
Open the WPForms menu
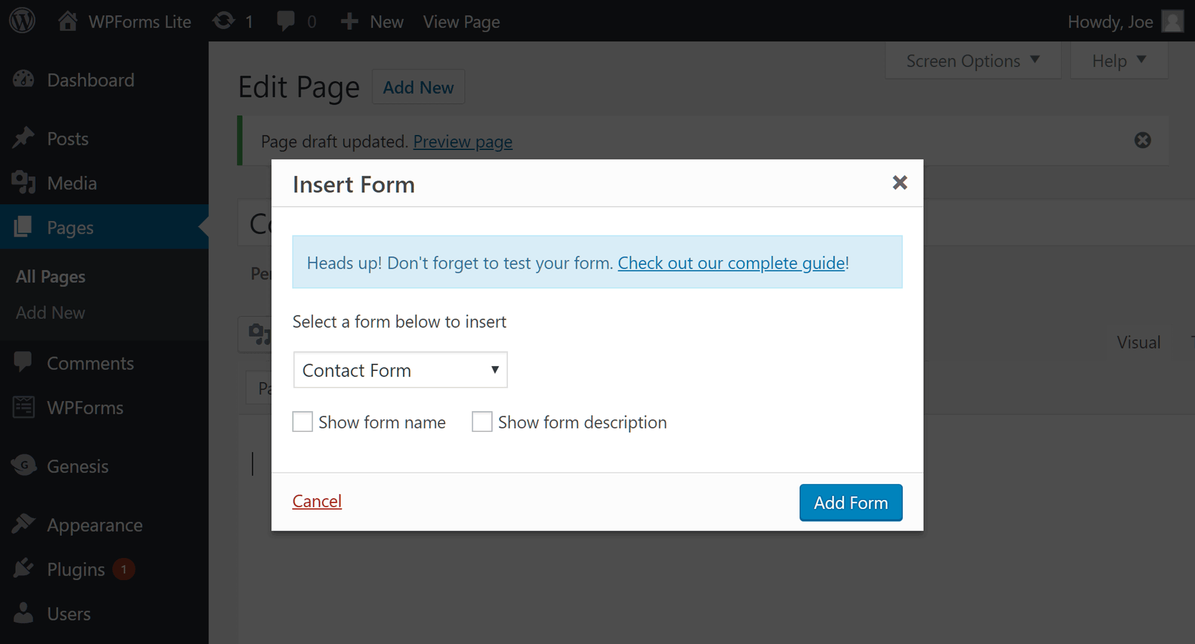[x=85, y=408]
